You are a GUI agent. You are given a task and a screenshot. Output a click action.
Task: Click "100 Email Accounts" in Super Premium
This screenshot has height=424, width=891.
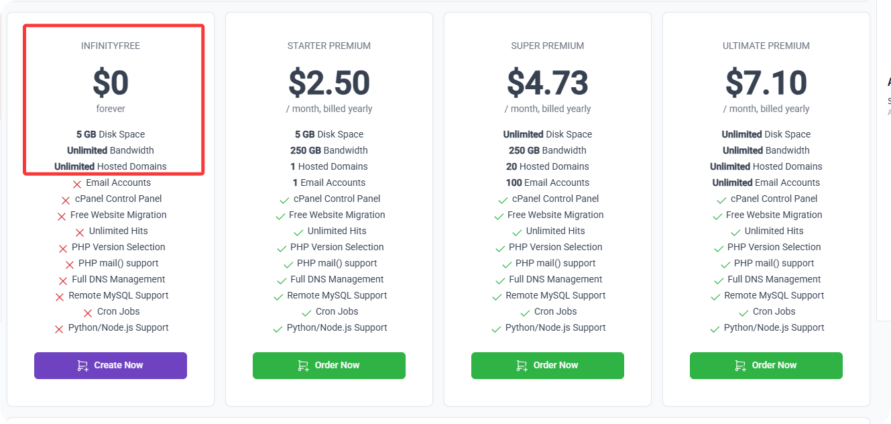point(547,182)
